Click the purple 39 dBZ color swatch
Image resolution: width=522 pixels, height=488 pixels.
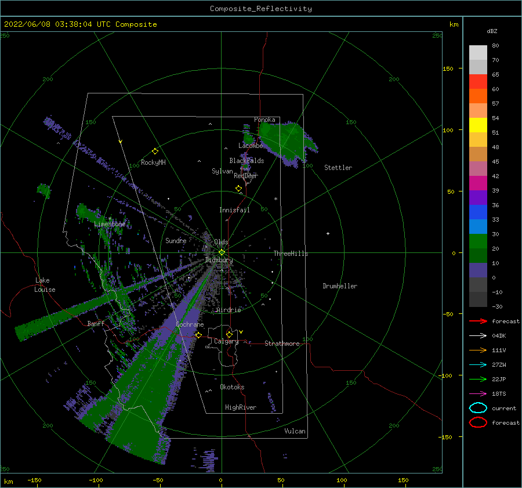pyautogui.click(x=478, y=197)
